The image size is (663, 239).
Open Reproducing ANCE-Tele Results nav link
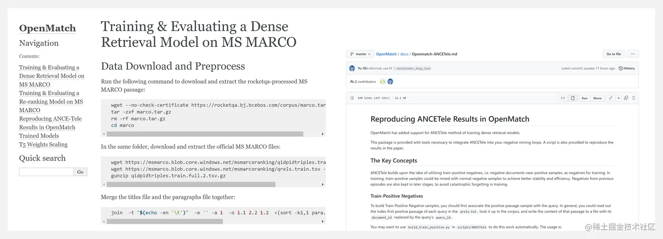pyautogui.click(x=50, y=123)
